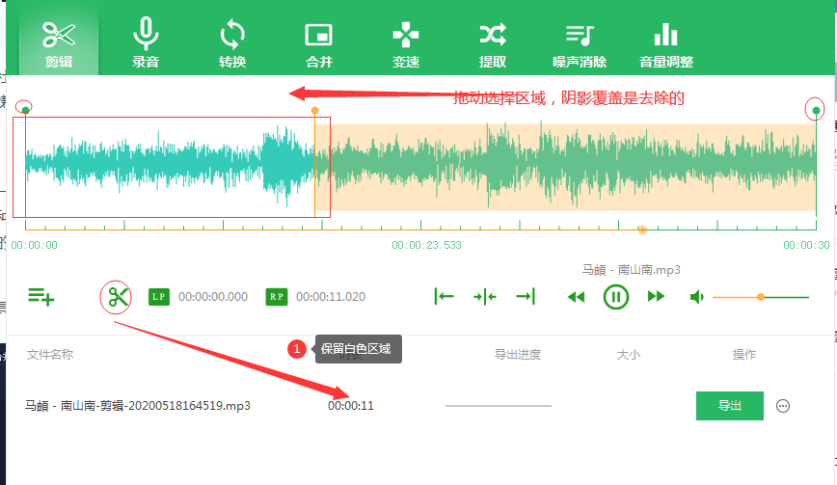Click the center-on-playhead icon

tap(485, 296)
